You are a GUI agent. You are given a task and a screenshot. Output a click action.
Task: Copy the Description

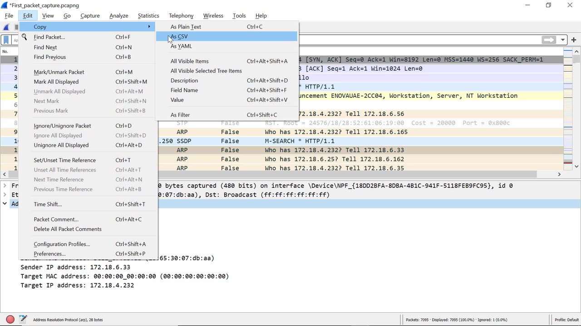[x=227, y=81]
